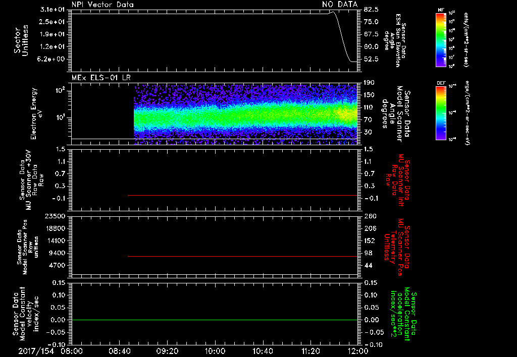This screenshot has width=517, height=357.
Task: Click the '10:40' time axis label
Action: [263, 351]
